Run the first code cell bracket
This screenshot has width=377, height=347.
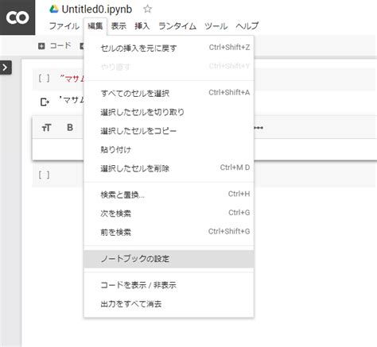click(44, 79)
